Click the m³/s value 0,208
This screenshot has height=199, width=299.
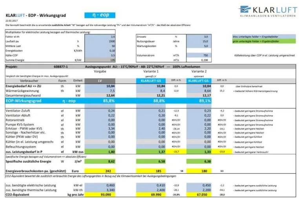pyautogui.click(x=199, y=60)
